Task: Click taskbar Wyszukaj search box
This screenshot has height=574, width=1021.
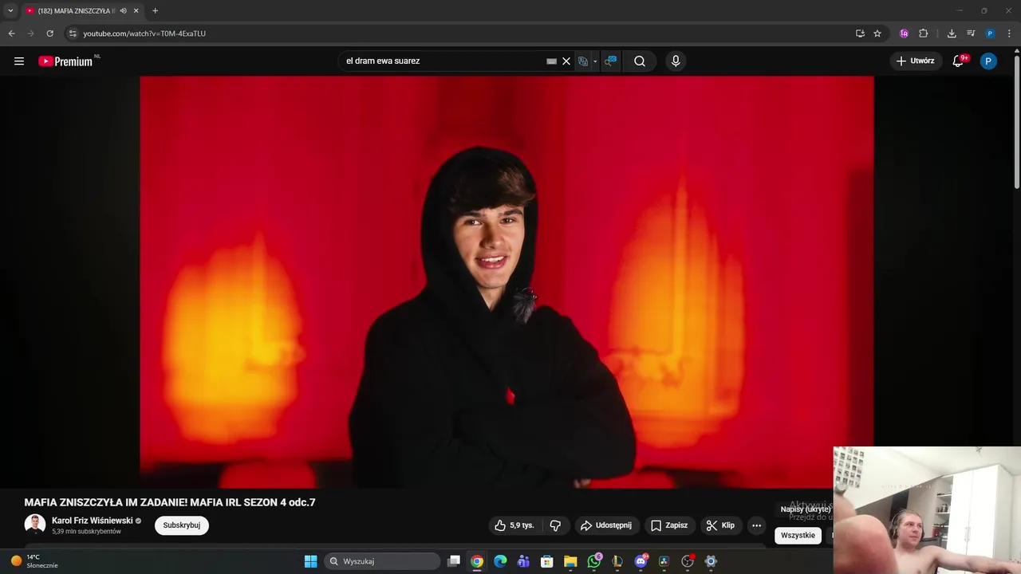Action: [x=383, y=561]
